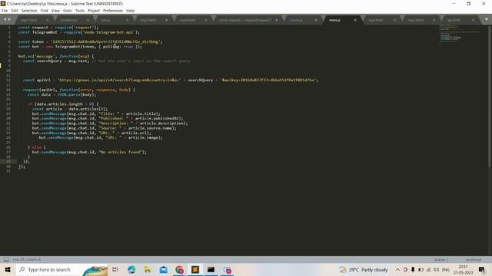The height and width of the screenshot is (276, 492).
Task: Open the JavaScript syntax selector
Action: coord(474,260)
